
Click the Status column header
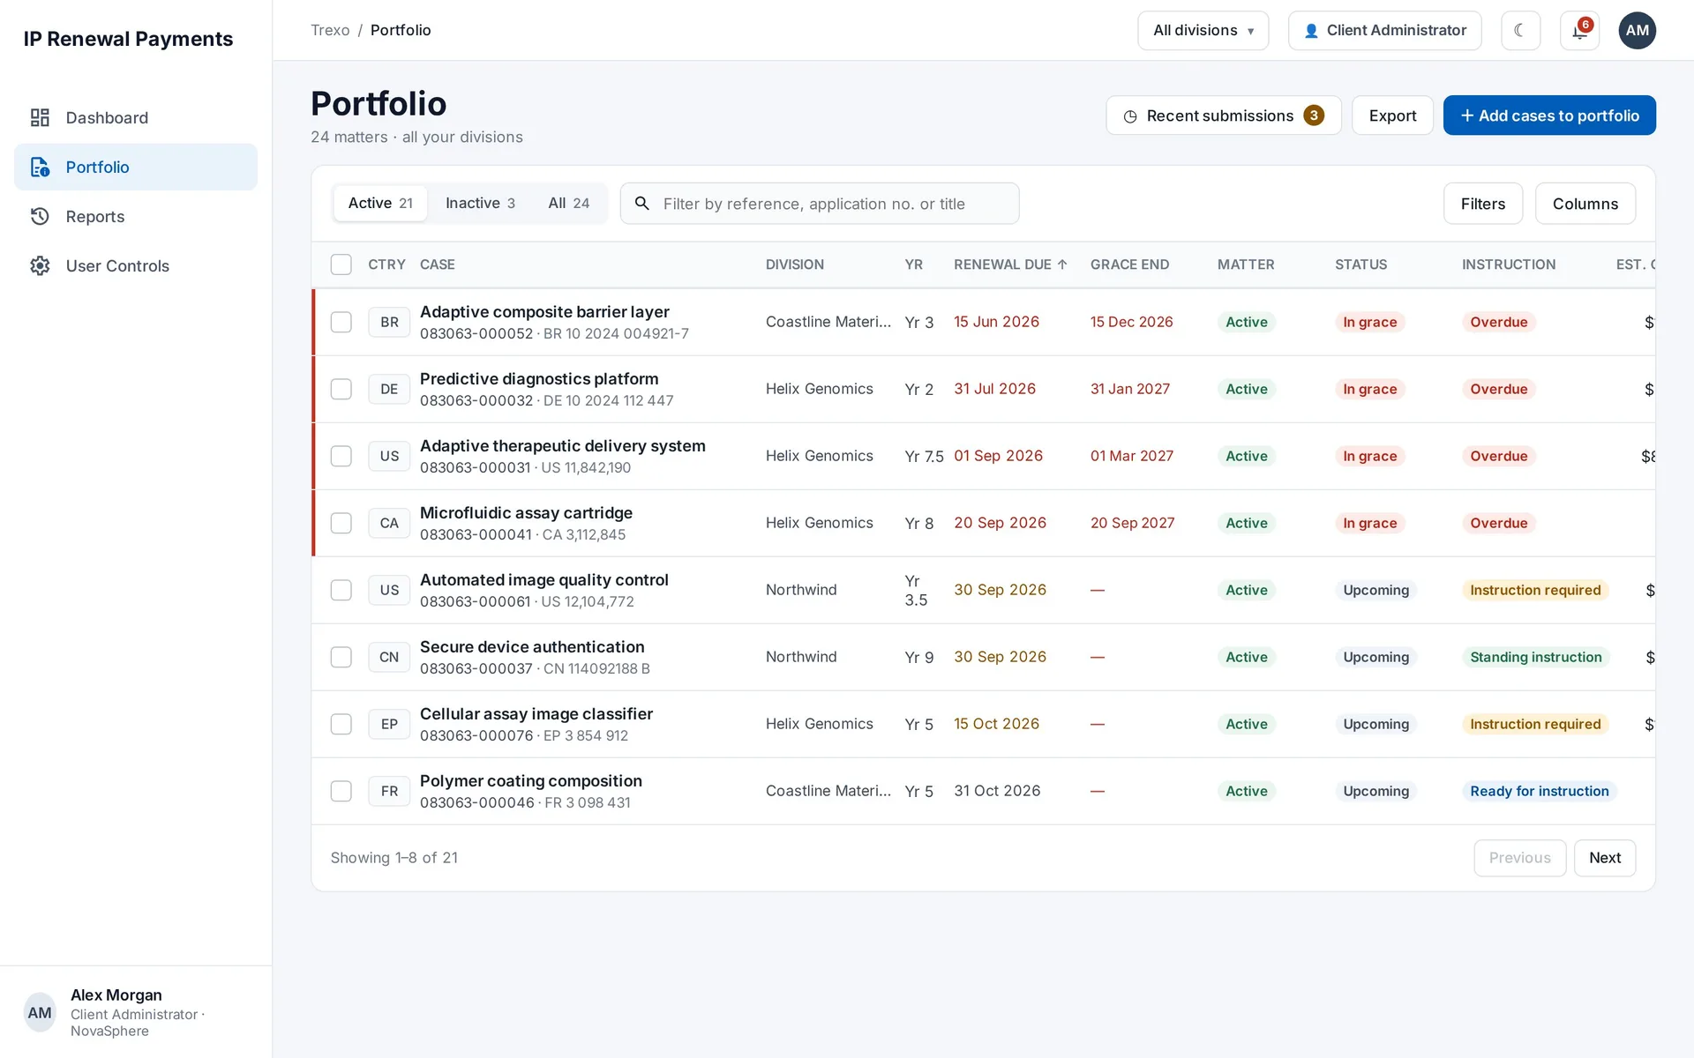[x=1360, y=264]
